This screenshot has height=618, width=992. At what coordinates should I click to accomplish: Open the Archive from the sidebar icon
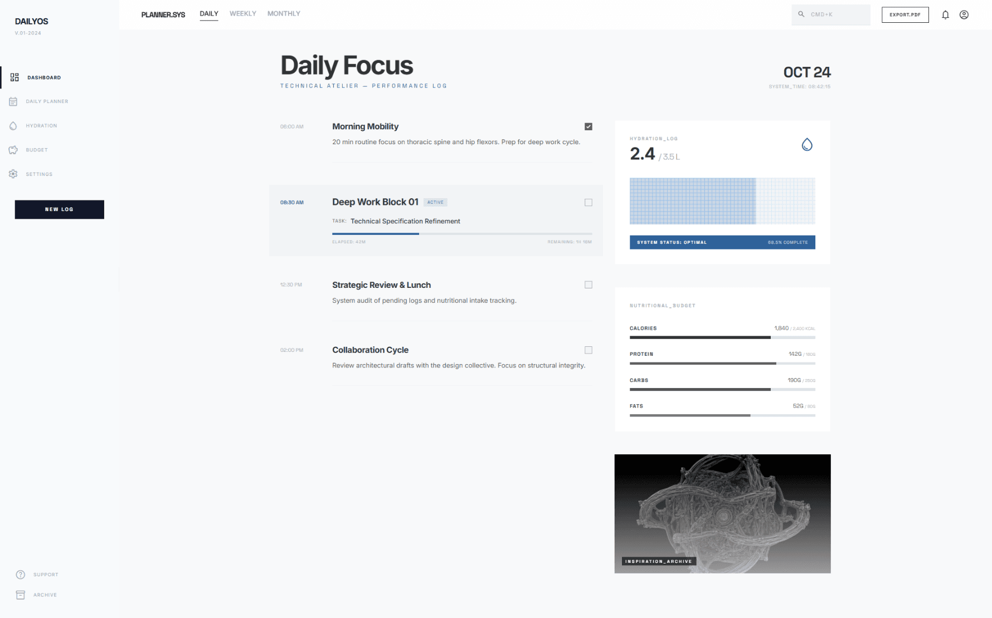click(21, 595)
